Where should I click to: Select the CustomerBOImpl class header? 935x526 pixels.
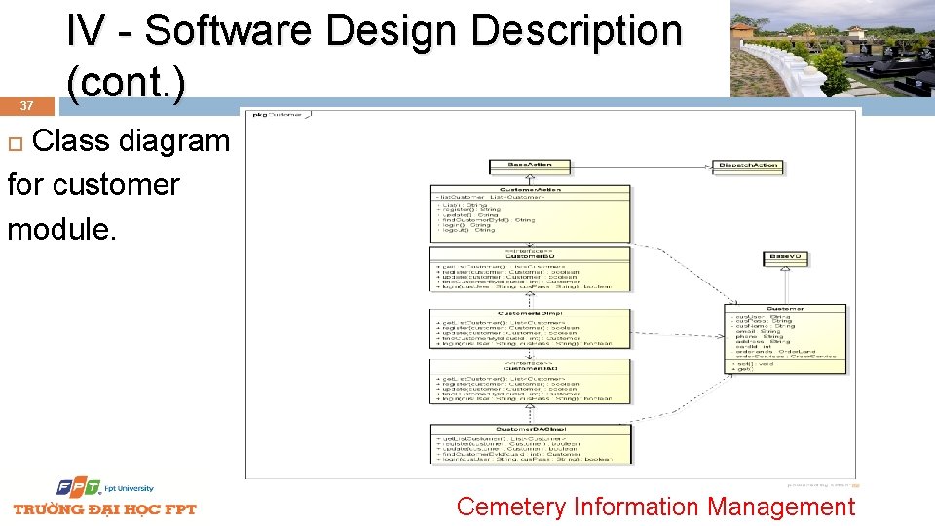point(530,313)
